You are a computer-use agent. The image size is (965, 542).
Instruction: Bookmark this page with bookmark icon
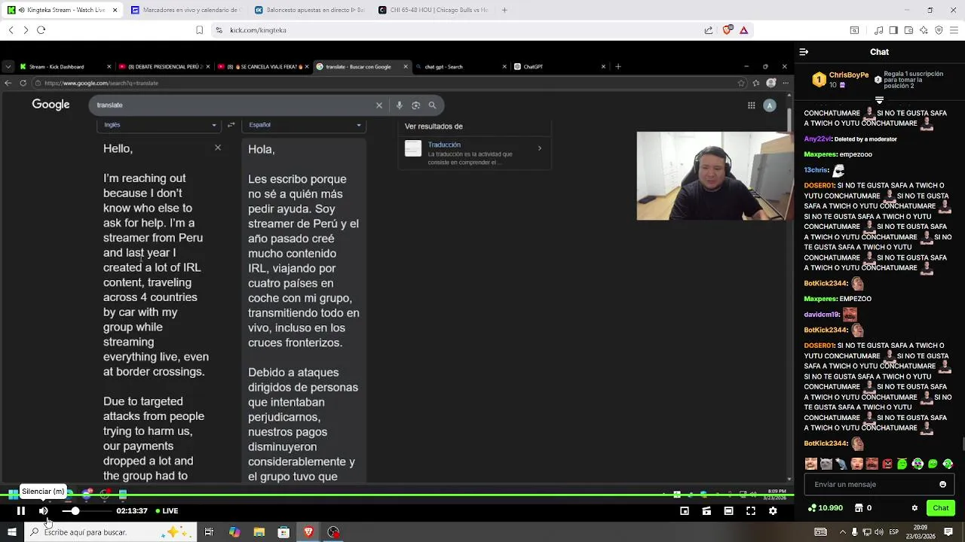[x=199, y=30]
